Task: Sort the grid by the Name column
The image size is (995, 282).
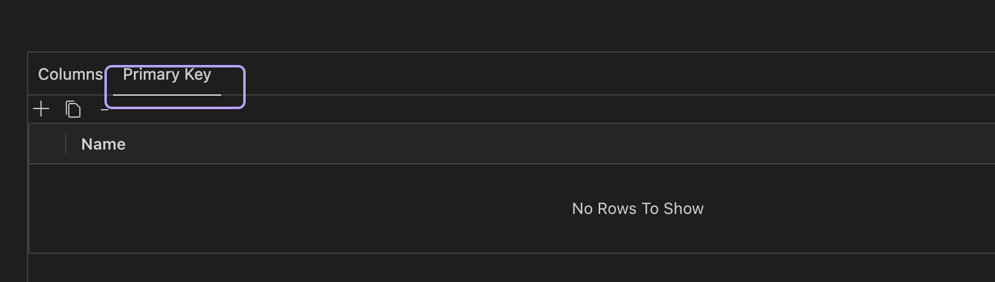Action: tap(103, 144)
